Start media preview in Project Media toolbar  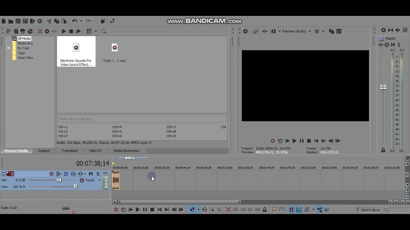(x=64, y=31)
